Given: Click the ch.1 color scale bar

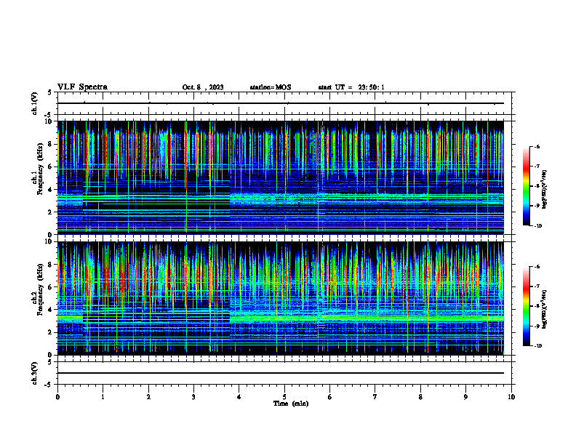Looking at the screenshot, I should click(526, 186).
